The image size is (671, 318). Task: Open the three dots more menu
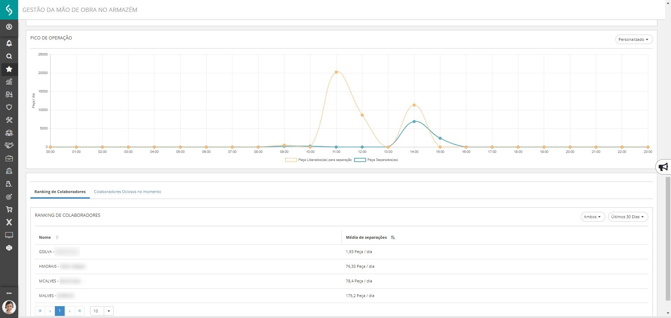click(x=9, y=293)
